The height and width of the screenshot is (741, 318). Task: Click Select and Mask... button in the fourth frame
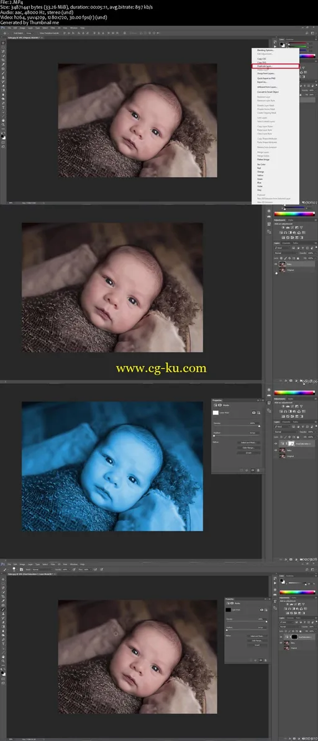coord(257,636)
